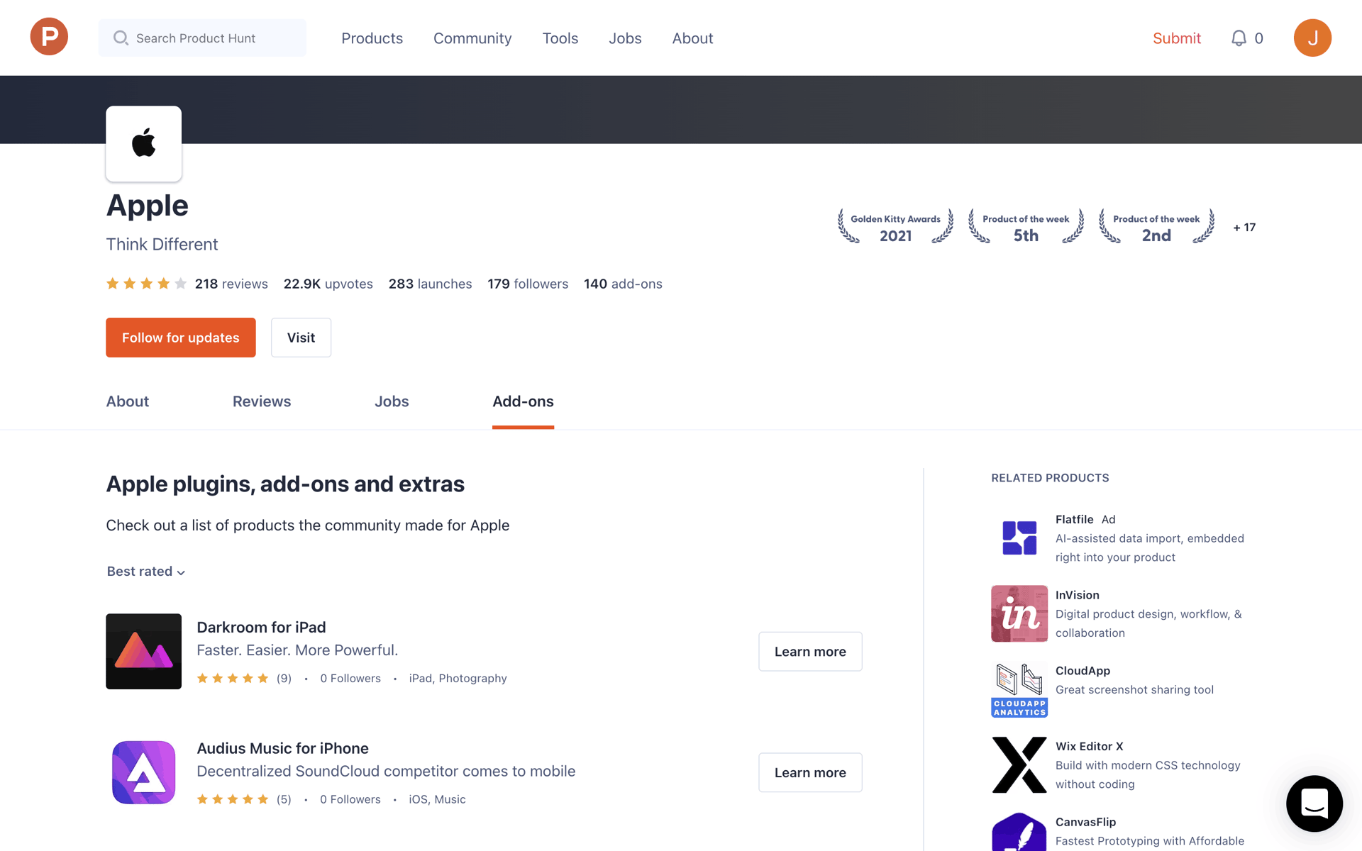Click 179 followers stat
Viewport: 1362px width, 851px height.
(528, 284)
